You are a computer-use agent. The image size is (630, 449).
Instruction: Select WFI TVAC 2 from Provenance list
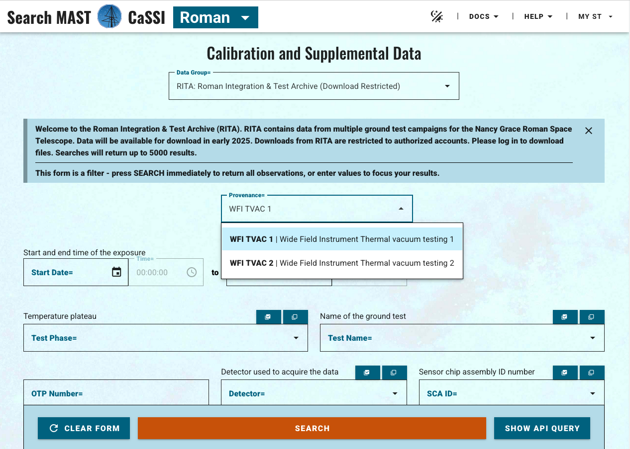342,263
